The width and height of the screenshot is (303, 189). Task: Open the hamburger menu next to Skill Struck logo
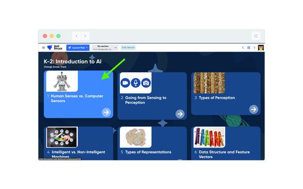43,47
